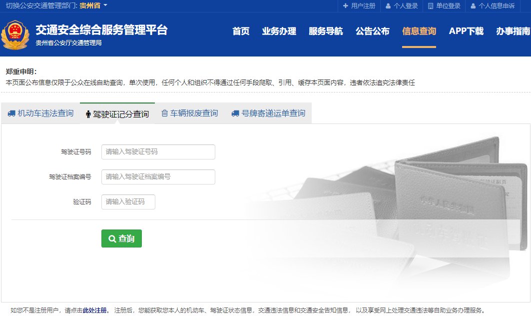Click the user icon beside 个人登录
531x320 pixels.
point(388,6)
